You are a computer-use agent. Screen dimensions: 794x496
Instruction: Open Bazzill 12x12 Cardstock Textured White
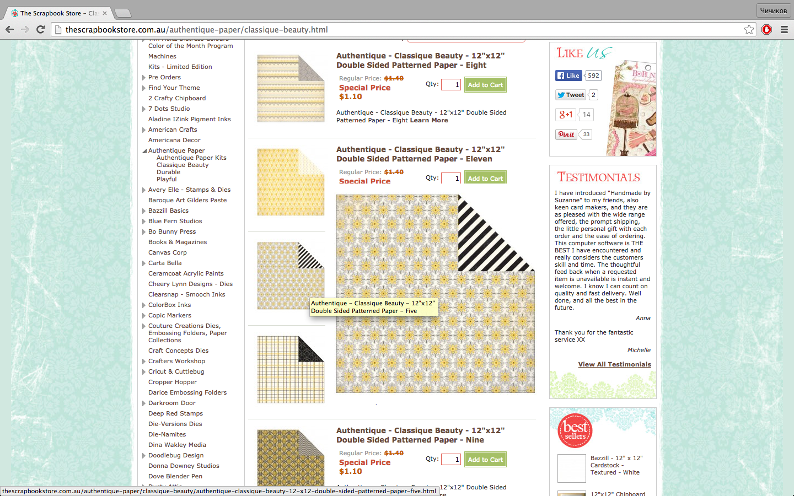point(616,465)
